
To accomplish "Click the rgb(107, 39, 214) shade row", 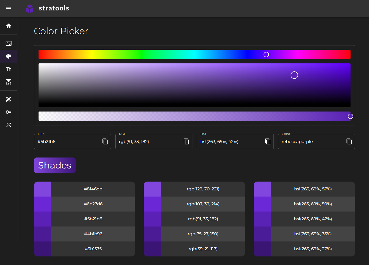I will (x=195, y=204).
